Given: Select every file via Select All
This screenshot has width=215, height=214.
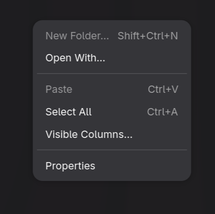Looking at the screenshot, I should (x=112, y=112).
